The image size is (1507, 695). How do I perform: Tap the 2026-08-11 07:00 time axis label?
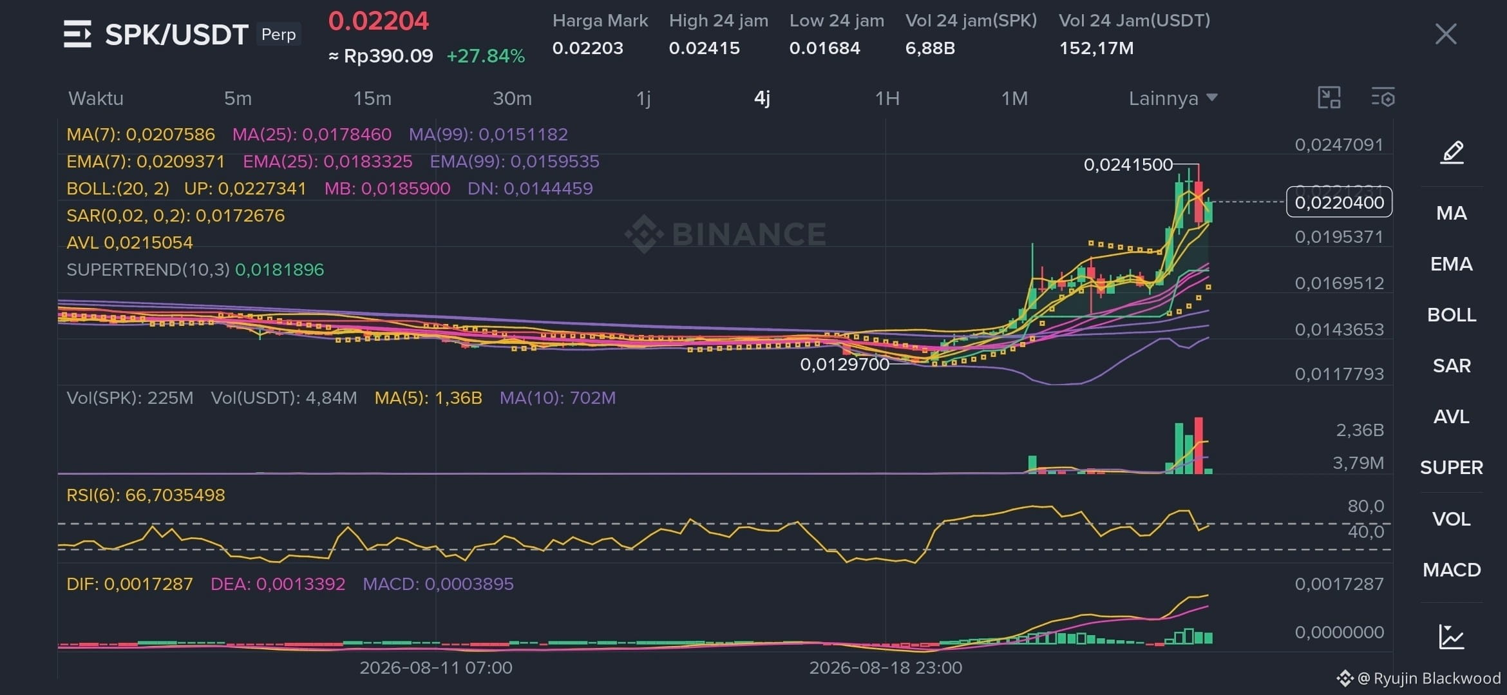tap(436, 668)
